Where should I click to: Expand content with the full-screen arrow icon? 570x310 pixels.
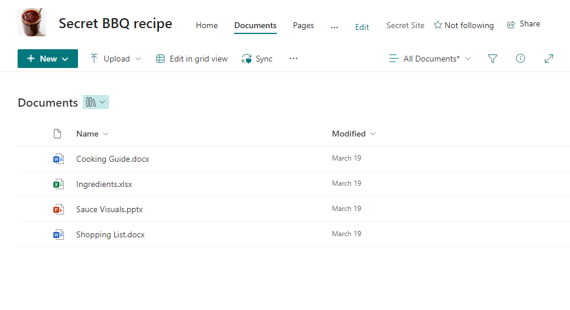click(x=549, y=59)
